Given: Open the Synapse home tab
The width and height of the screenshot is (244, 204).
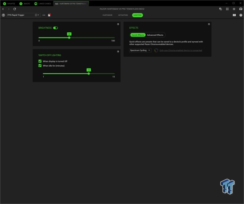Looking at the screenshot, I should tap(9, 4).
